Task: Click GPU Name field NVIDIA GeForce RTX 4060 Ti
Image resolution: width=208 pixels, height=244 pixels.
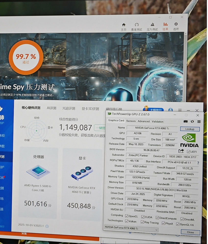Action: pyautogui.click(x=152, y=128)
